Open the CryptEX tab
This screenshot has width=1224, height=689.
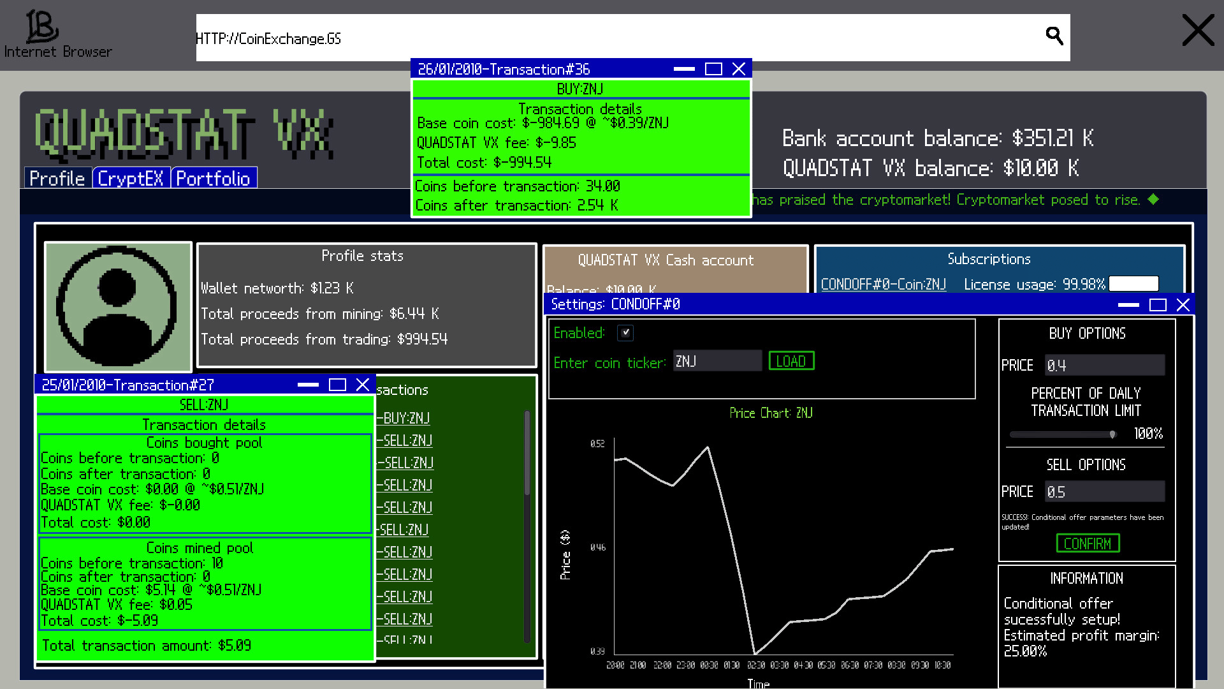(131, 179)
